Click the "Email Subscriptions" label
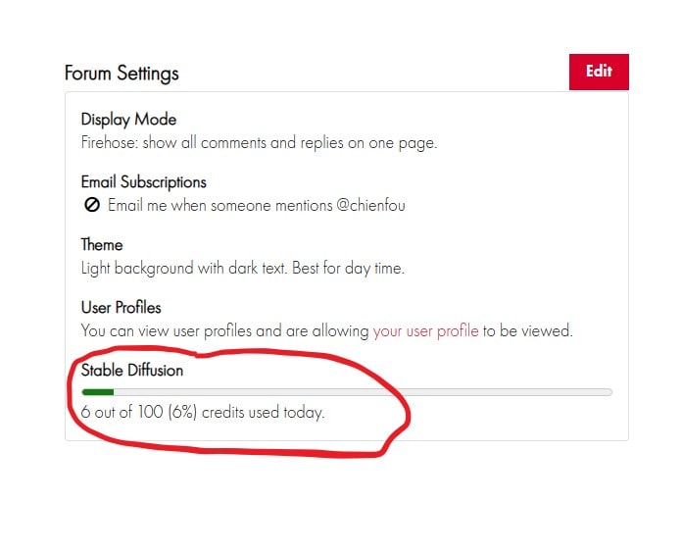The height and width of the screenshot is (553, 682). click(x=143, y=182)
